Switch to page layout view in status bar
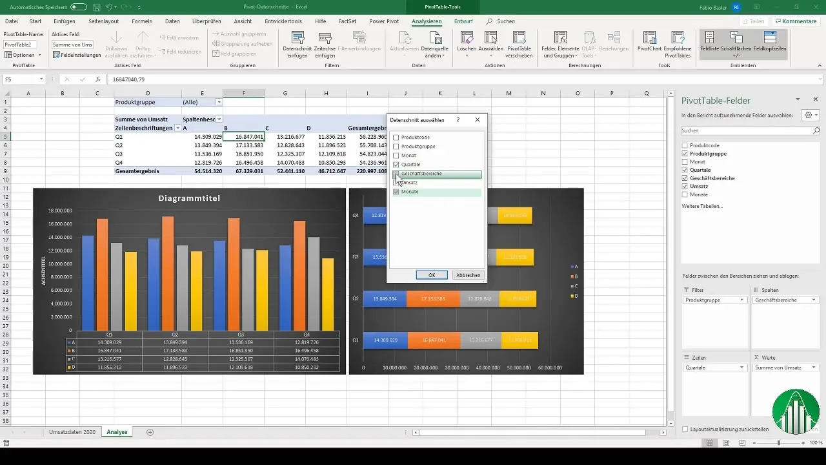826x465 pixels. click(727, 443)
